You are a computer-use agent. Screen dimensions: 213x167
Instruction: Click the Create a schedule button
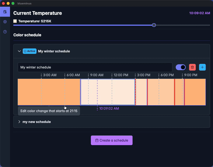[x=112, y=140]
